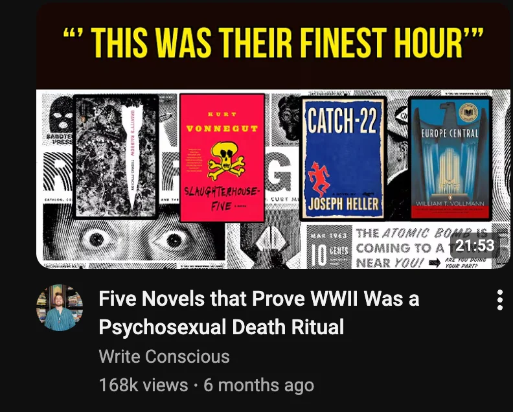
Task: Visit the Write Conscious channel name link
Action: [x=164, y=356]
